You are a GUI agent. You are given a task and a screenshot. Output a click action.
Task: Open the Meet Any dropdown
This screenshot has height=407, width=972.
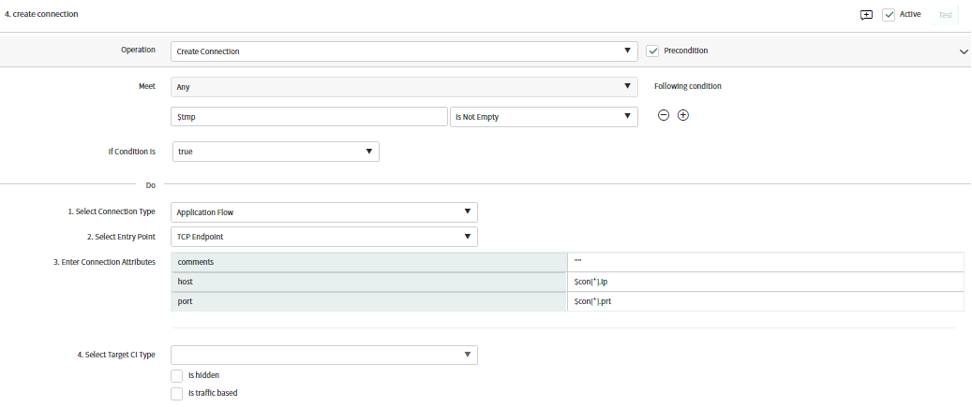404,87
